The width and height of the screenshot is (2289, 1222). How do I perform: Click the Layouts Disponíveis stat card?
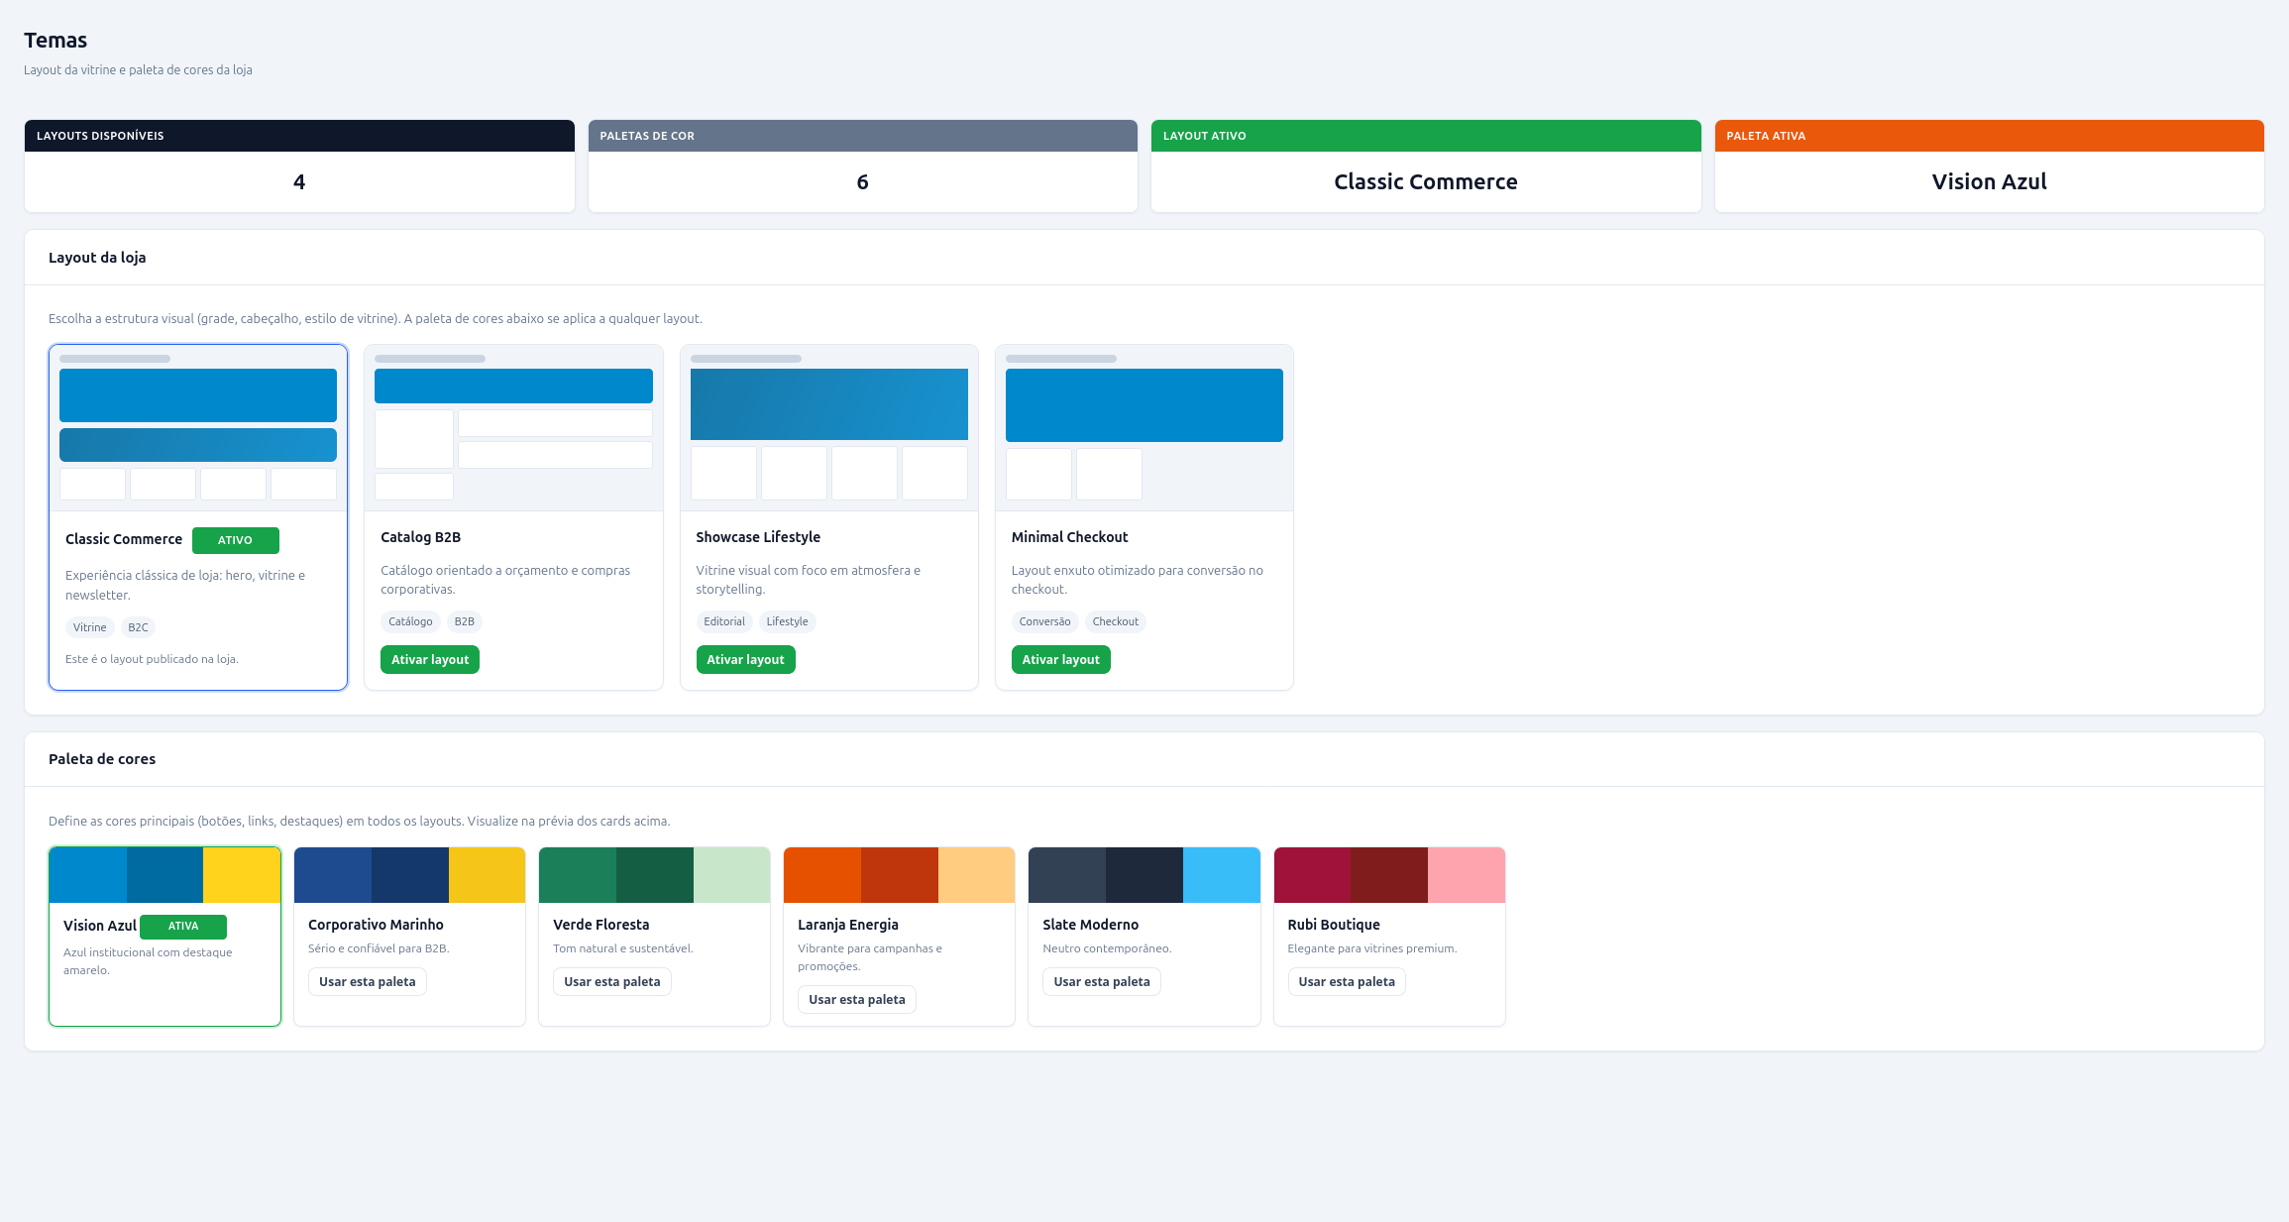point(299,167)
